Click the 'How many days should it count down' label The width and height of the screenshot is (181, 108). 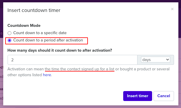pos(60,50)
